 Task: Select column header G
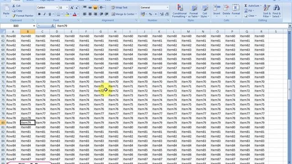(100, 31)
